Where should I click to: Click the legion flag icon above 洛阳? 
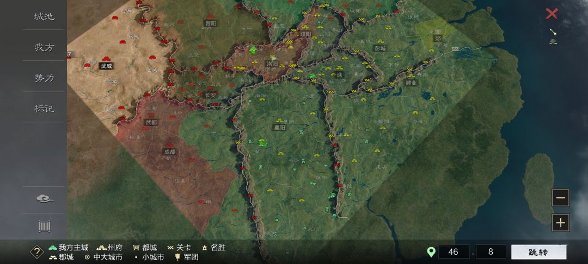[273, 58]
